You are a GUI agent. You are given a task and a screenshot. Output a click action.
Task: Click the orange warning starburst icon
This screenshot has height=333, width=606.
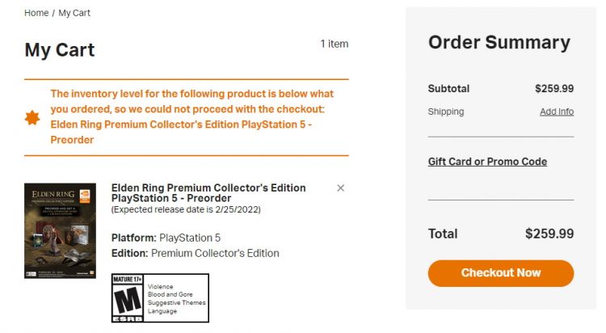click(x=32, y=118)
